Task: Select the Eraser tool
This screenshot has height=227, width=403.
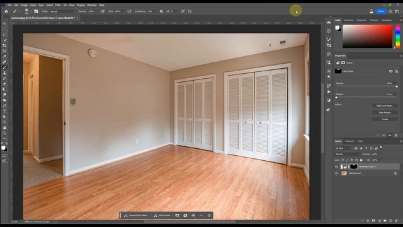Action: (x=4, y=84)
